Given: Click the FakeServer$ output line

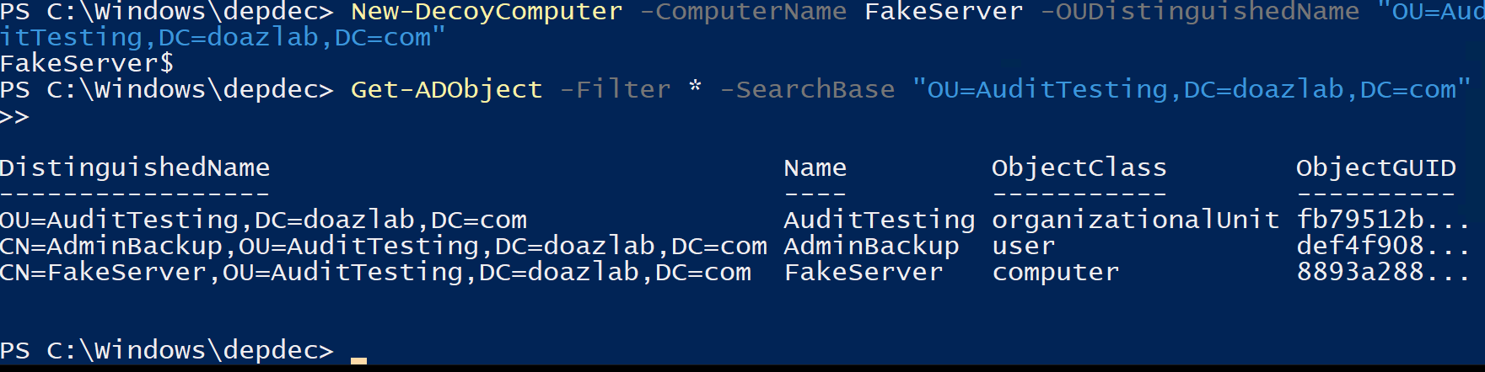Looking at the screenshot, I should tap(87, 63).
